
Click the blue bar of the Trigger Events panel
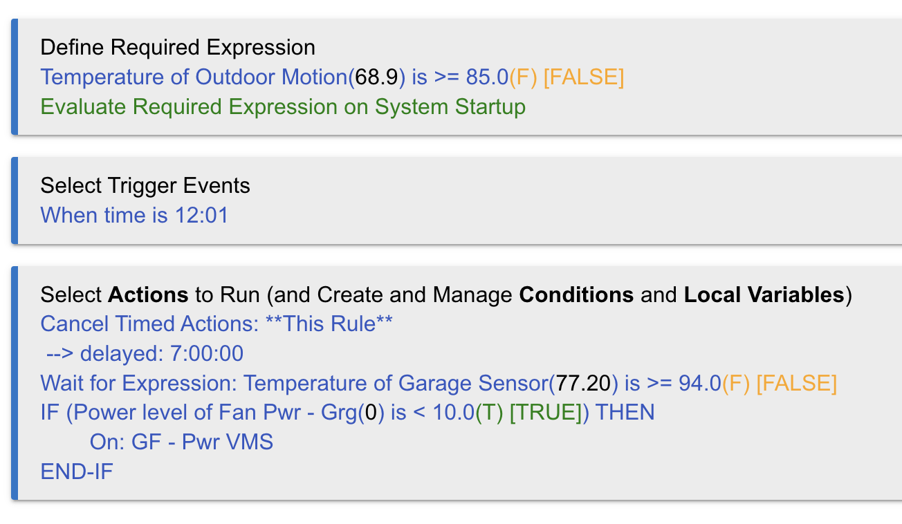[x=14, y=200]
